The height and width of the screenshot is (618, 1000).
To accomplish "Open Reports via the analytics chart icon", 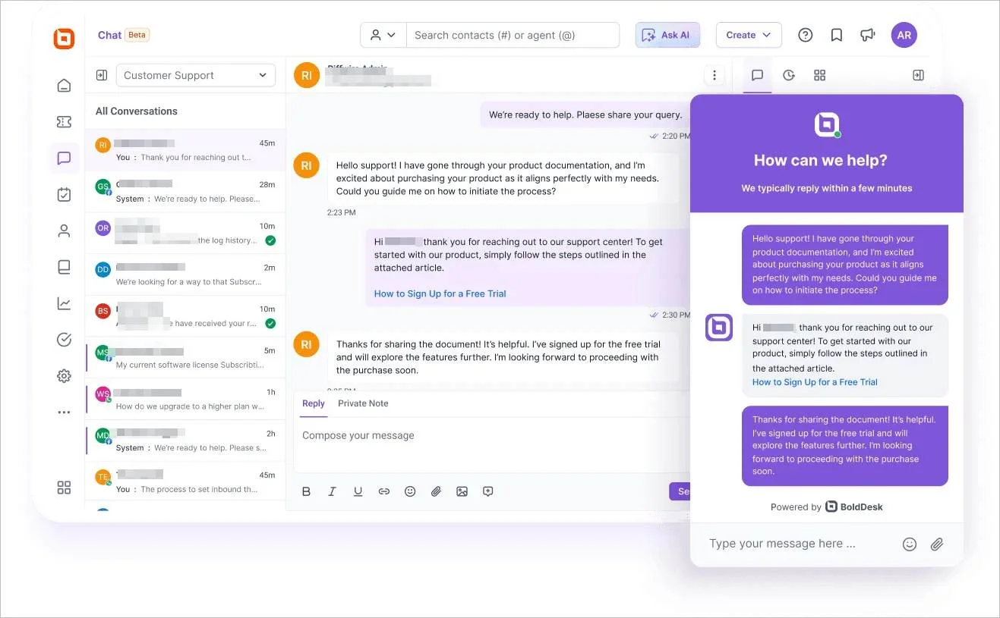I will pos(64,303).
